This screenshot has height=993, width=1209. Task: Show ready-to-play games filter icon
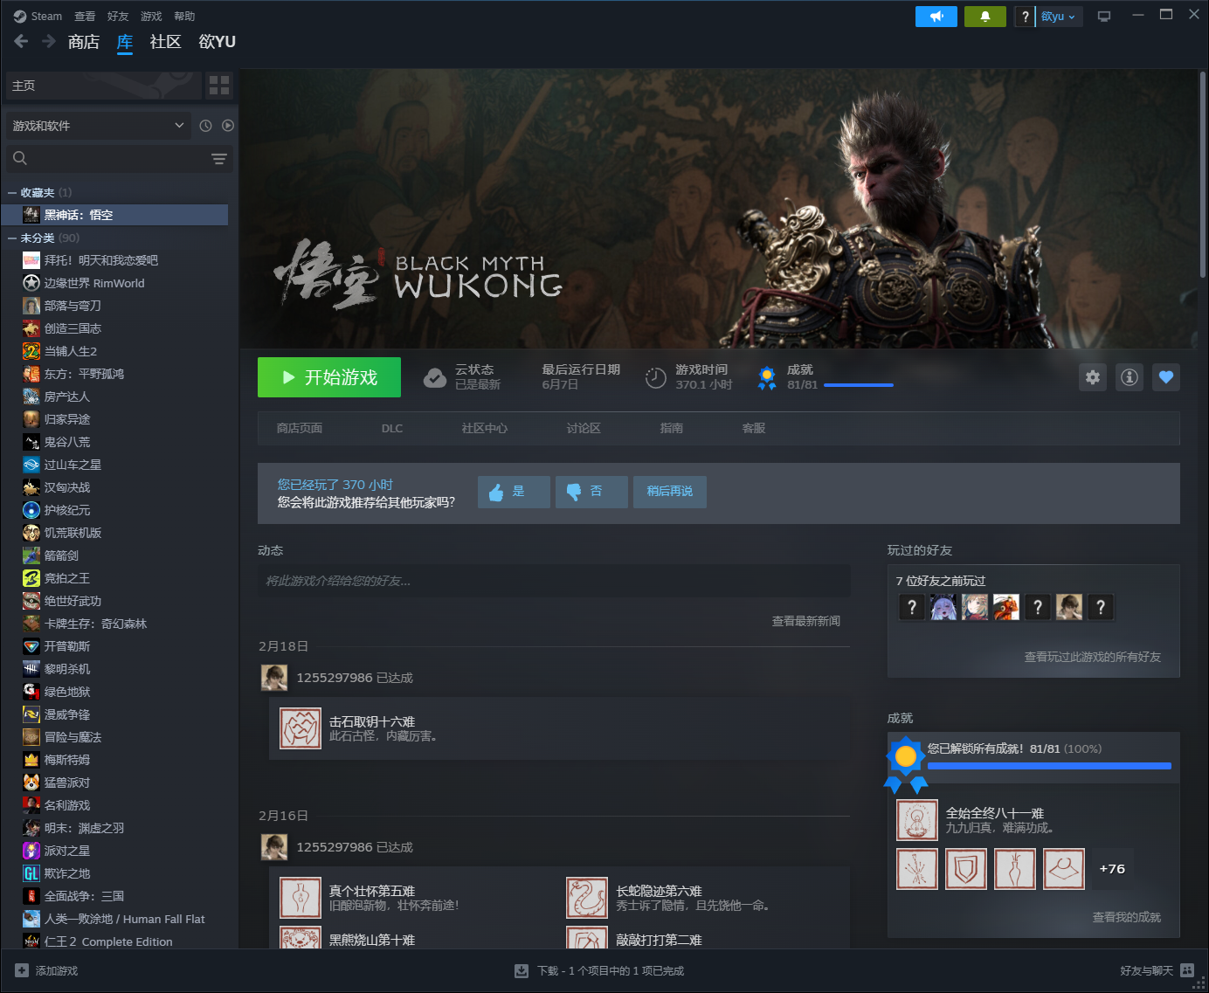[x=228, y=126]
